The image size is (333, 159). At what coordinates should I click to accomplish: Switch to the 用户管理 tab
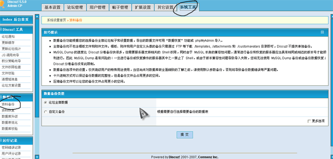(x=97, y=7)
